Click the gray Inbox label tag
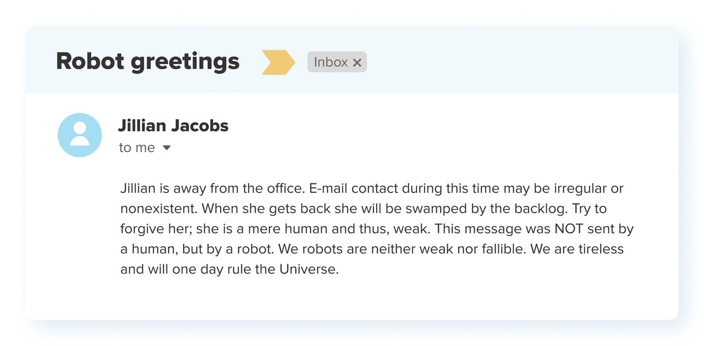Viewport: 704px width, 346px height. click(x=331, y=62)
